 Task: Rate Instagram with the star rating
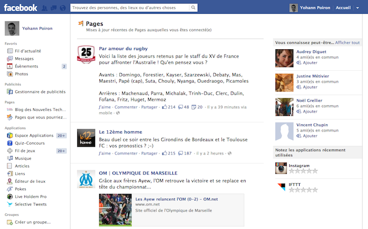point(303,171)
